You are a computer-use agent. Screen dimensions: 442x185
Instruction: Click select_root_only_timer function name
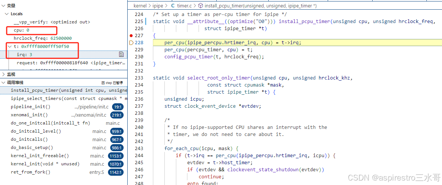219,78
